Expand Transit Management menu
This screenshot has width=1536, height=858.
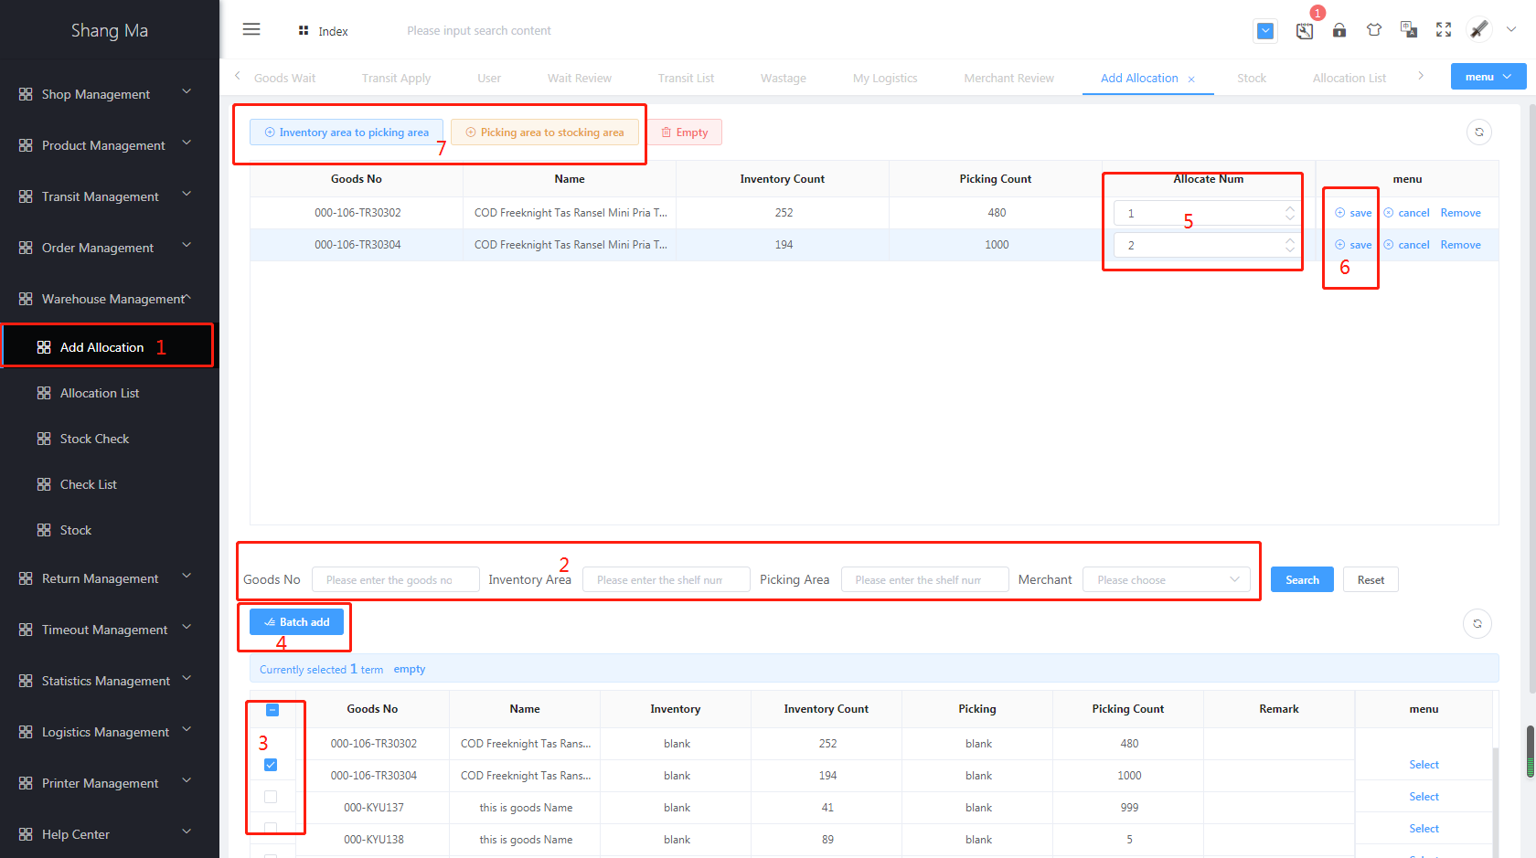[187, 194]
